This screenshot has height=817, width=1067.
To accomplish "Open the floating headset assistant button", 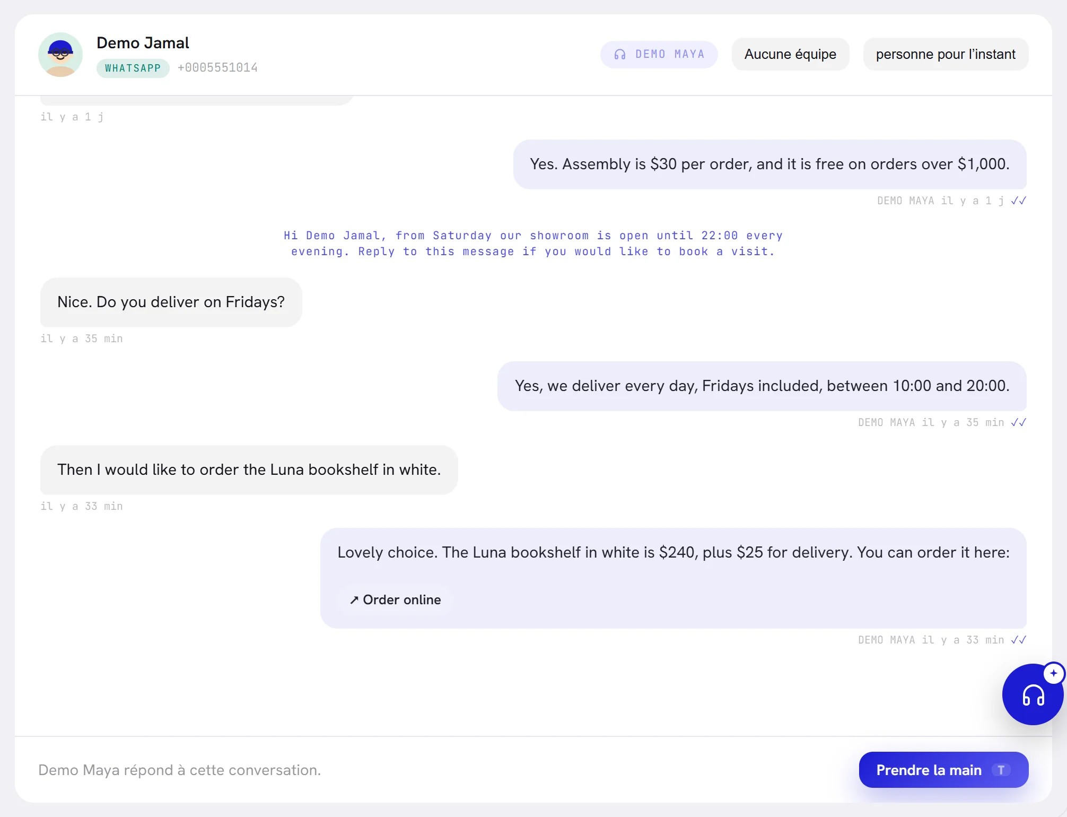I will click(x=1033, y=694).
